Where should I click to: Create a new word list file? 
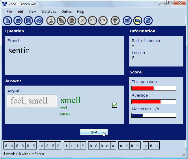click(8, 21)
